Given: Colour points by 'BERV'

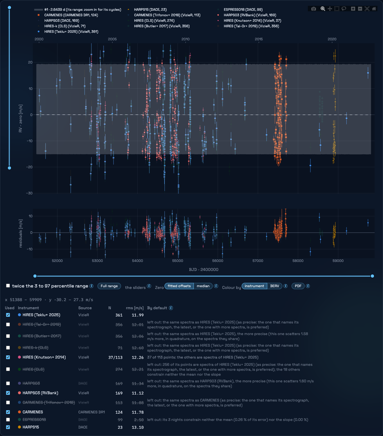Looking at the screenshot, I should [274, 286].
